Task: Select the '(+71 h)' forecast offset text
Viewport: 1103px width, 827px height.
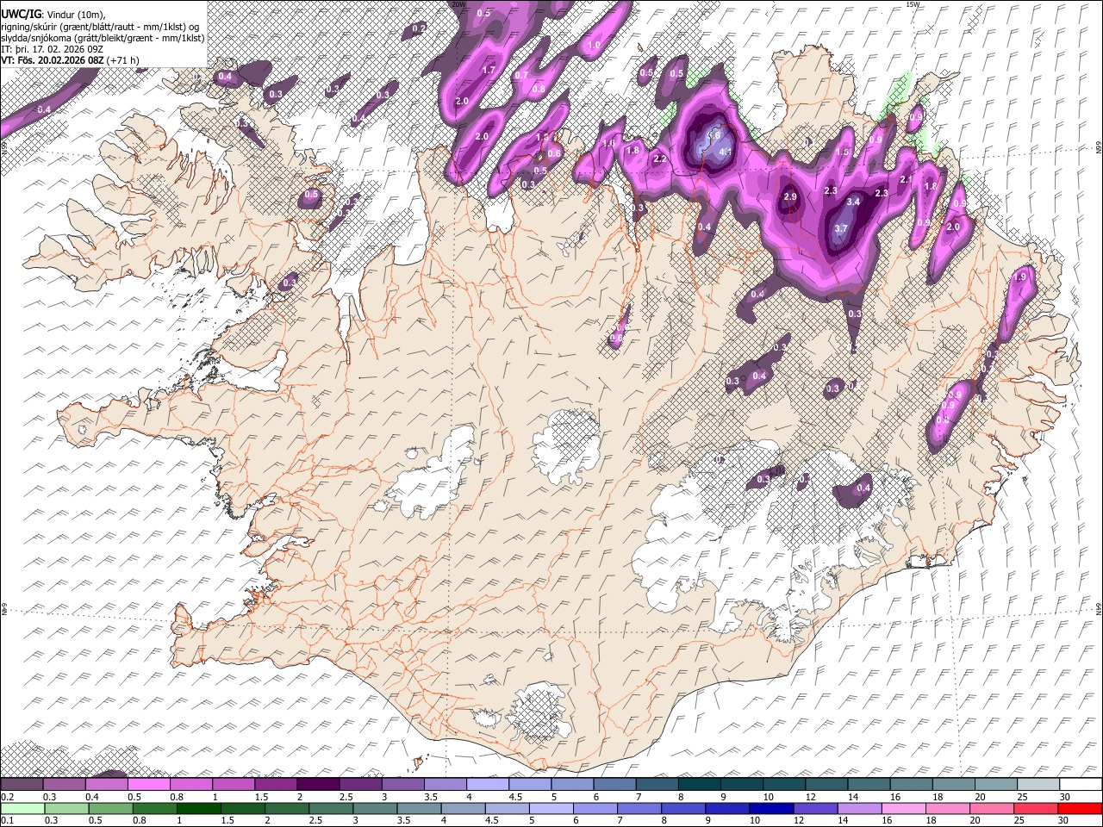Action: click(123, 60)
